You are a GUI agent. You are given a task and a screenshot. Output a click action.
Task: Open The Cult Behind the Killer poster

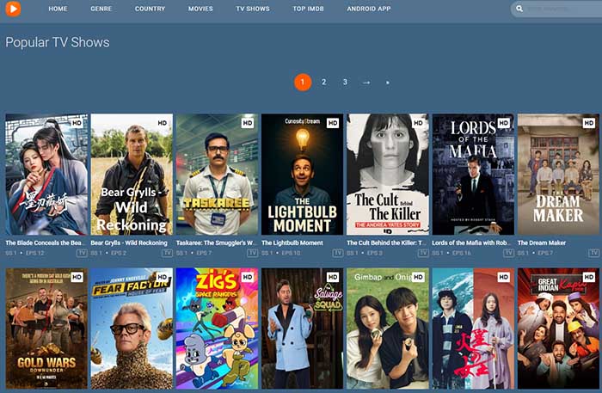[x=388, y=175]
